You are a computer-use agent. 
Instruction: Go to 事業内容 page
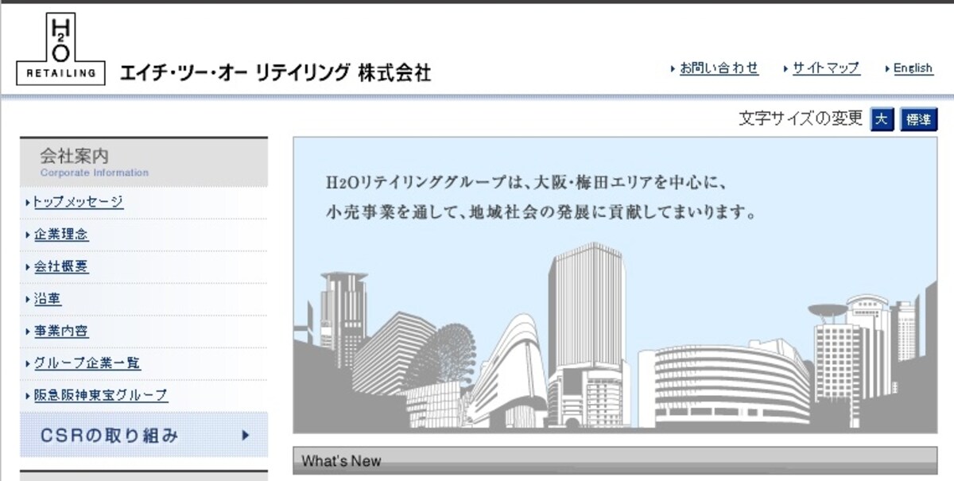60,332
